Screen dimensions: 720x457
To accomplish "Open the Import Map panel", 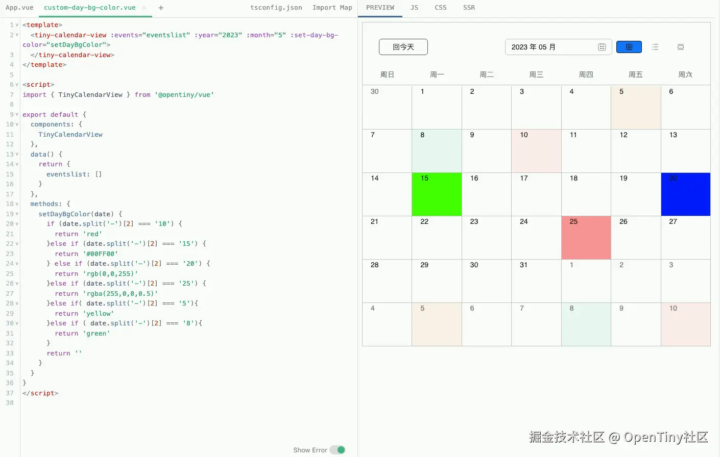I will click(332, 8).
